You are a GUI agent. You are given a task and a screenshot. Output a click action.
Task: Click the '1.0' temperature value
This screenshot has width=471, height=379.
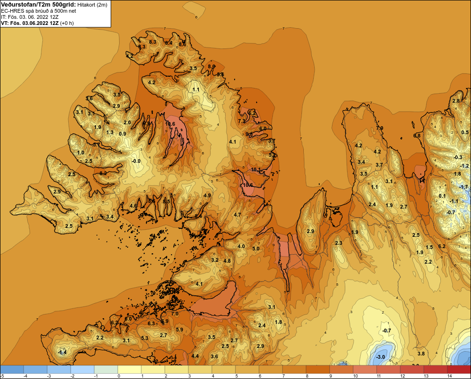click(81, 153)
